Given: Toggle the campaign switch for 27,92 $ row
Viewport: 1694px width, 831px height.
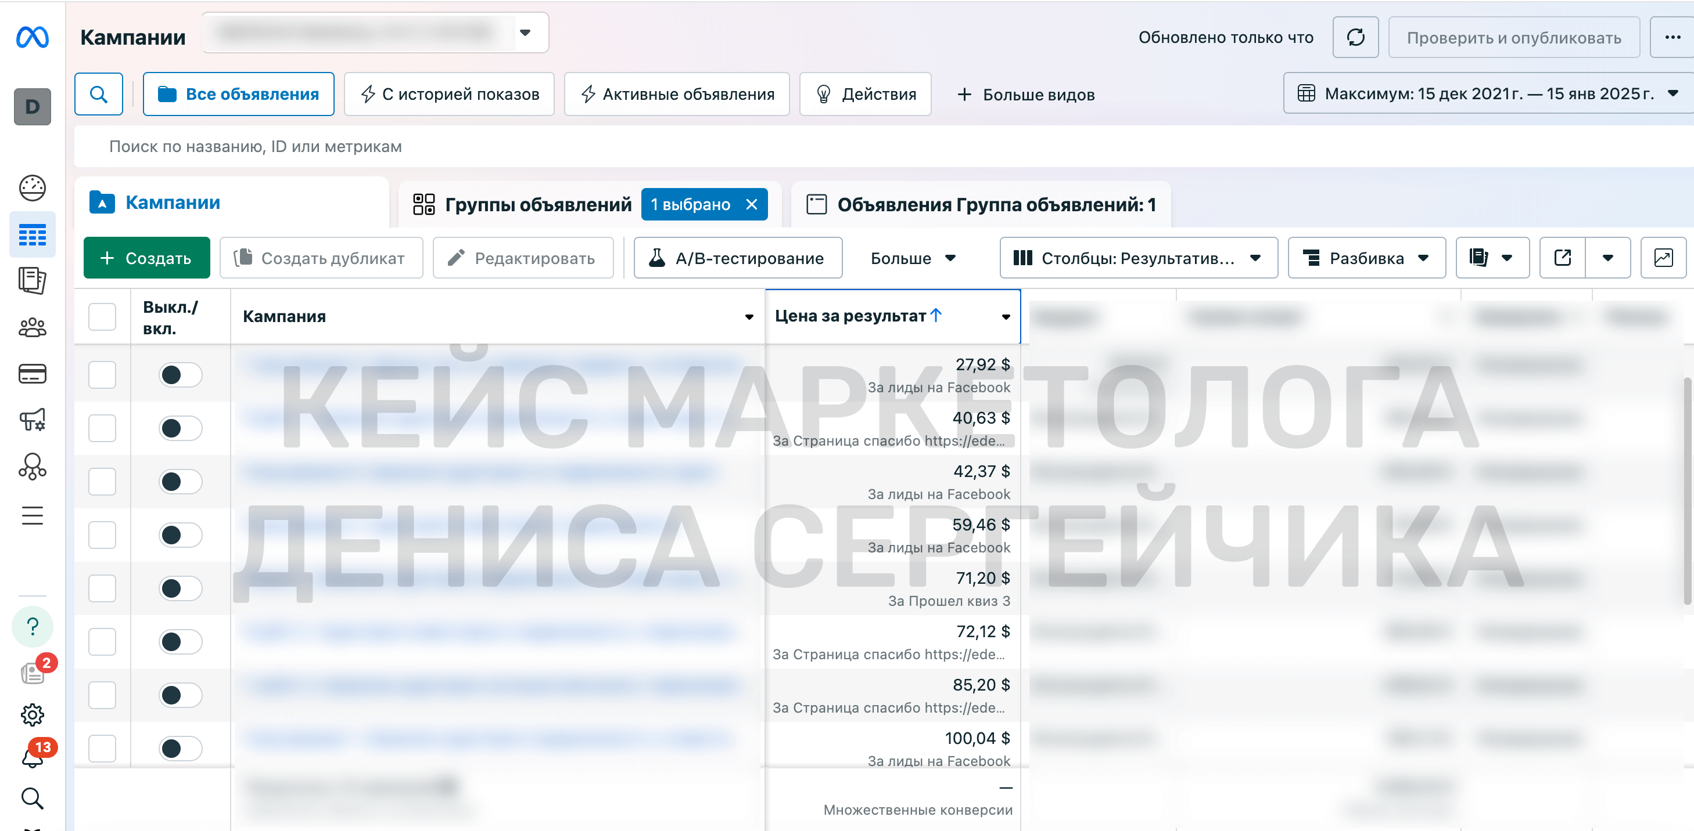Looking at the screenshot, I should click(180, 374).
